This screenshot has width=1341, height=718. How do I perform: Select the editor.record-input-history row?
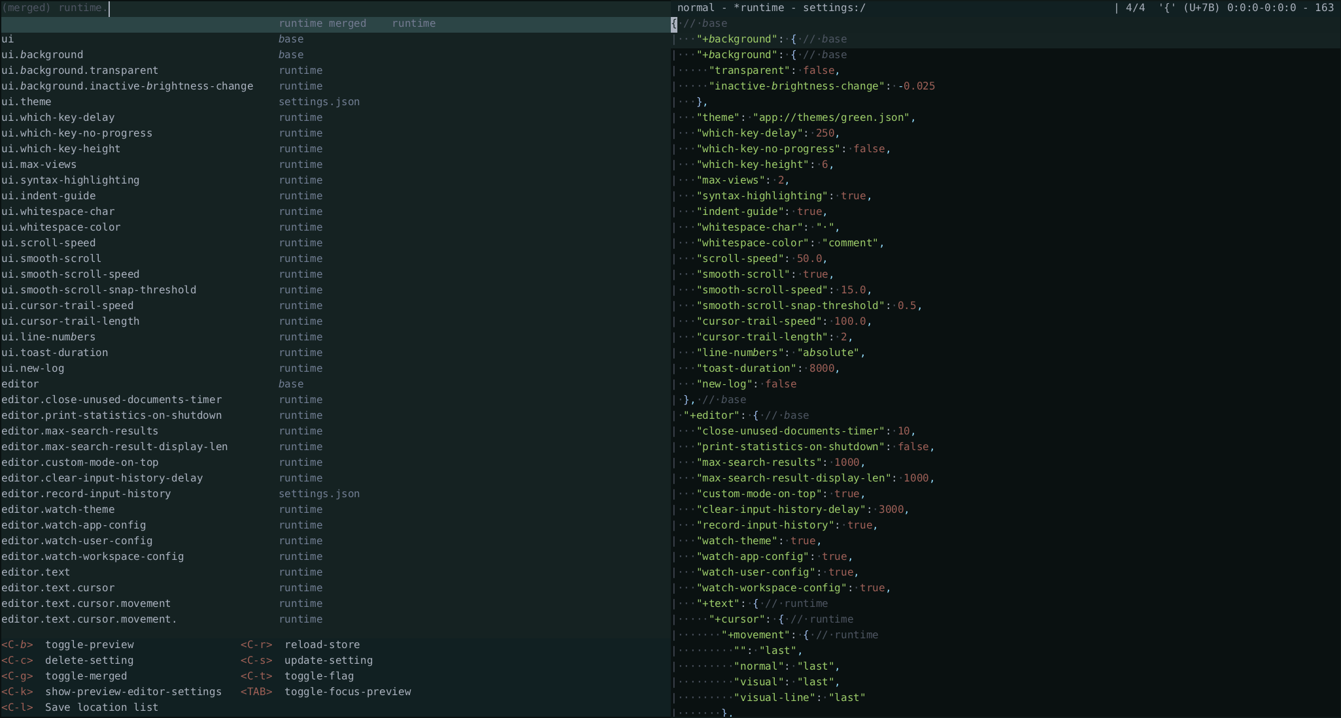point(86,494)
